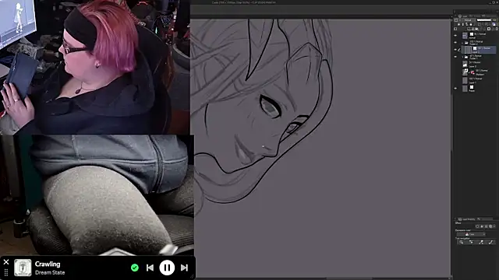This screenshot has width=499, height=280.
Task: Click the last effect icon after Layer color
Action: 494,226
